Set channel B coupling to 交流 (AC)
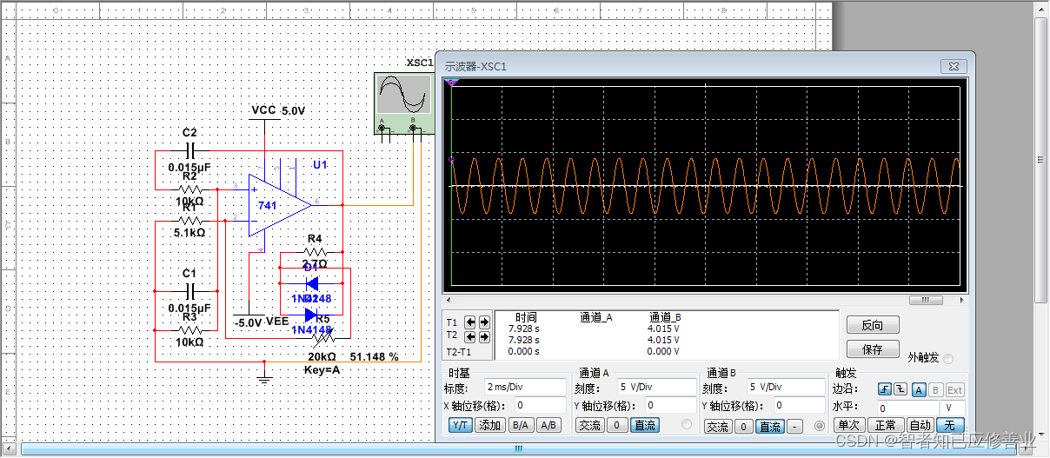The height and width of the screenshot is (458, 1050). pos(717,426)
